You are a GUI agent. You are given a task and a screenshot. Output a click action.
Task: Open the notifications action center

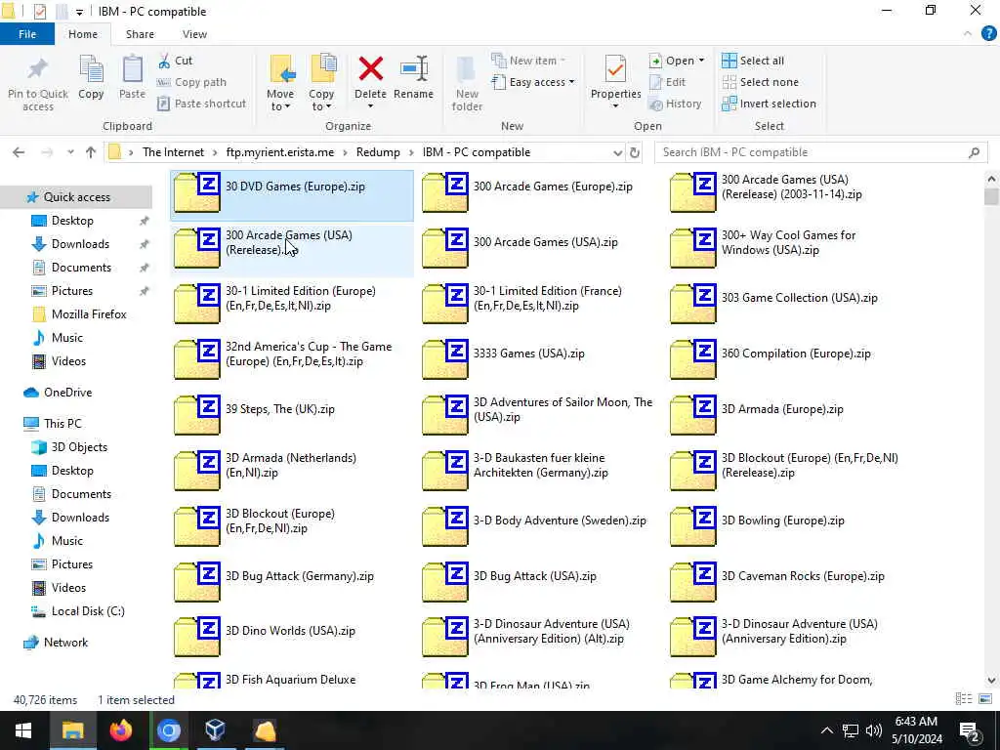(x=970, y=730)
